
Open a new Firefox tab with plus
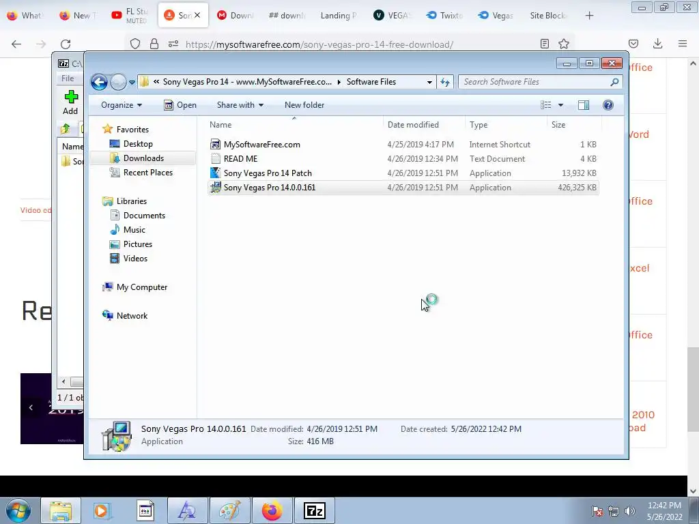coord(589,16)
